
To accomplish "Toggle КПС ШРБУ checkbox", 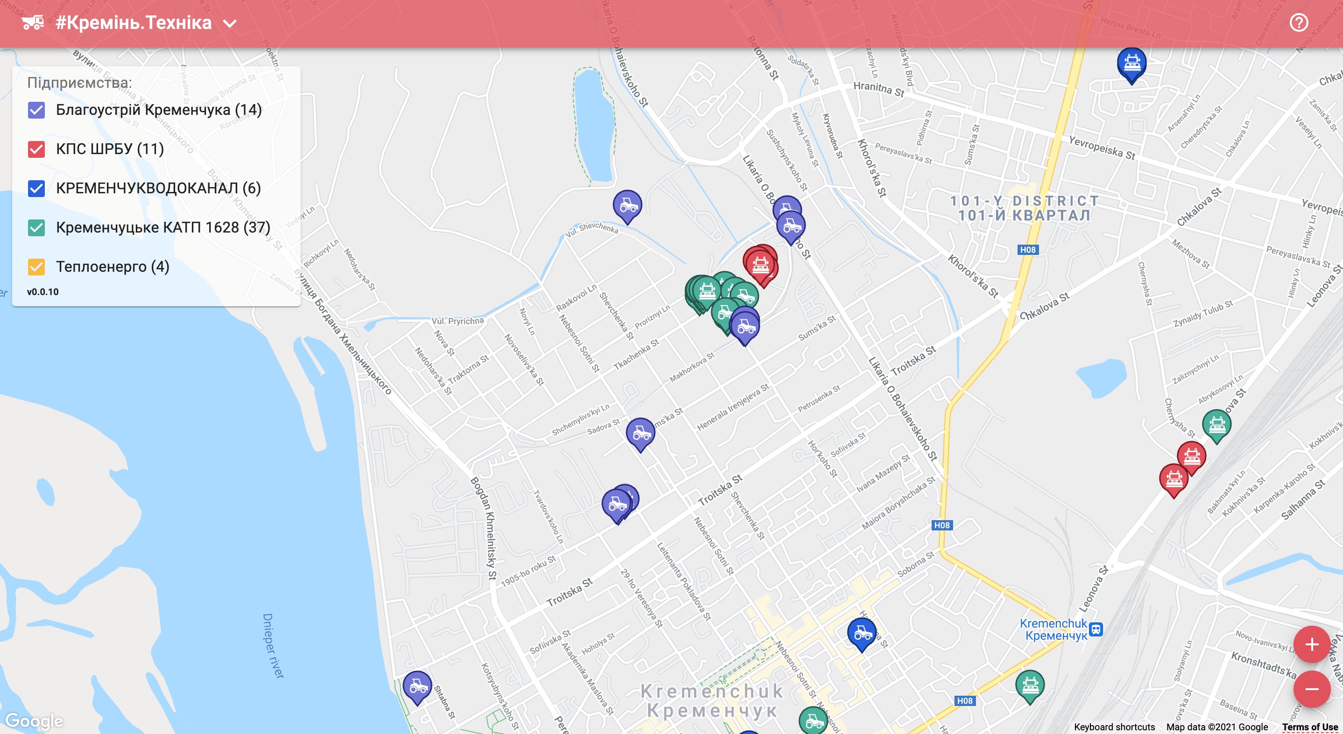I will click(x=36, y=149).
